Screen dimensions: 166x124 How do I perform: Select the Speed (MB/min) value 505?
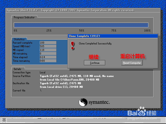(x=48, y=46)
